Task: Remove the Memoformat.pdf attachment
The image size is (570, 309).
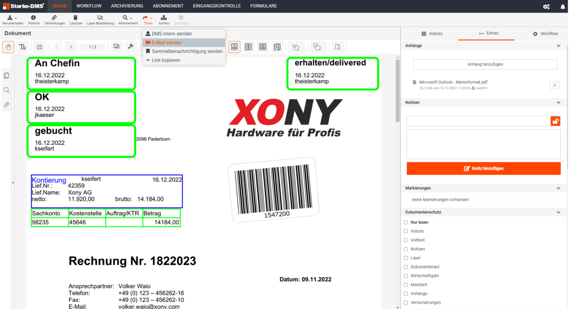Action: coord(554,85)
